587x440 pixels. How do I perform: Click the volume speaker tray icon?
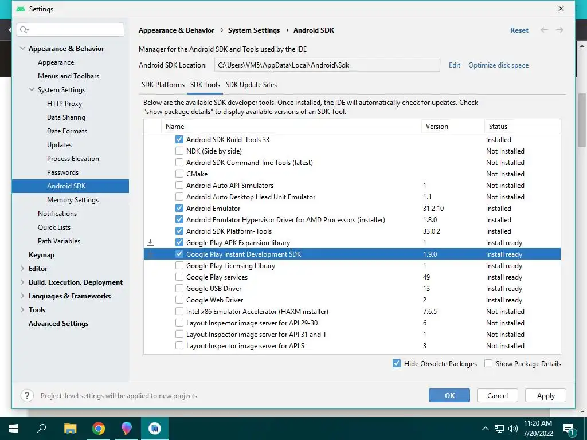[x=513, y=429]
